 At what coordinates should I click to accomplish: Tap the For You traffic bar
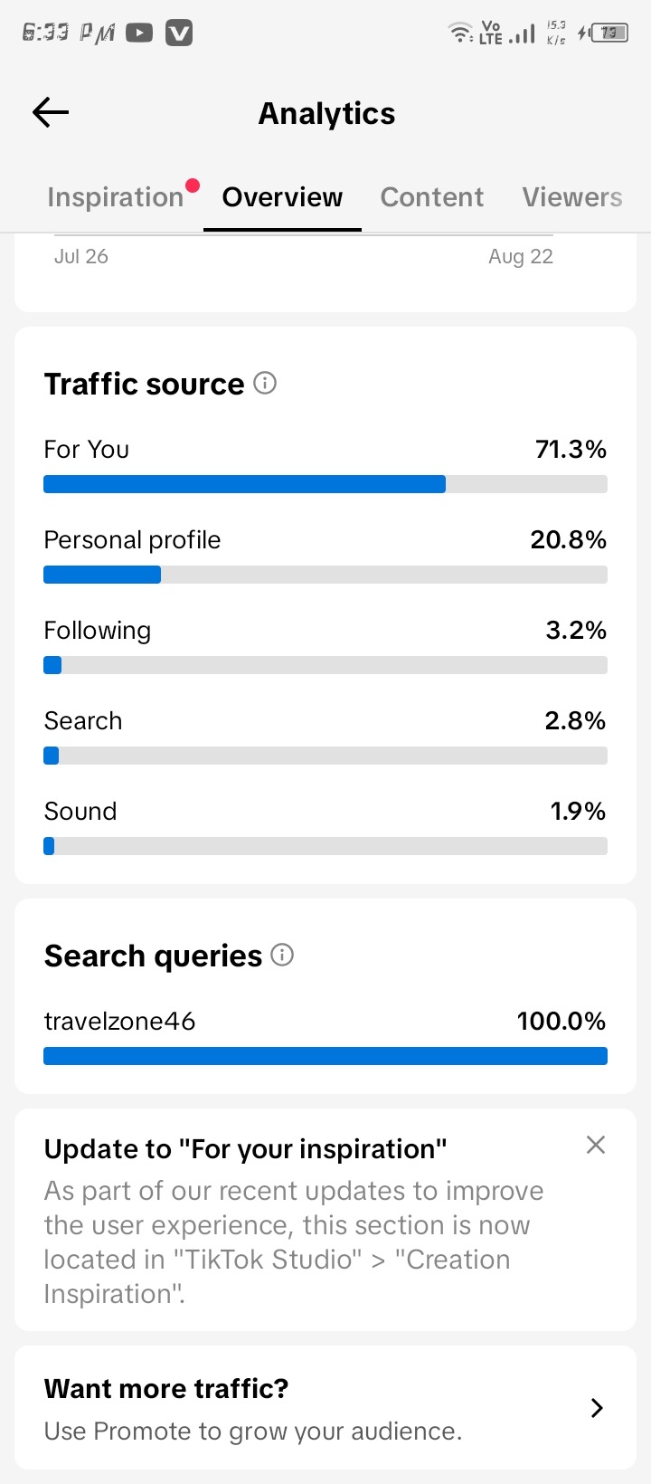(325, 484)
